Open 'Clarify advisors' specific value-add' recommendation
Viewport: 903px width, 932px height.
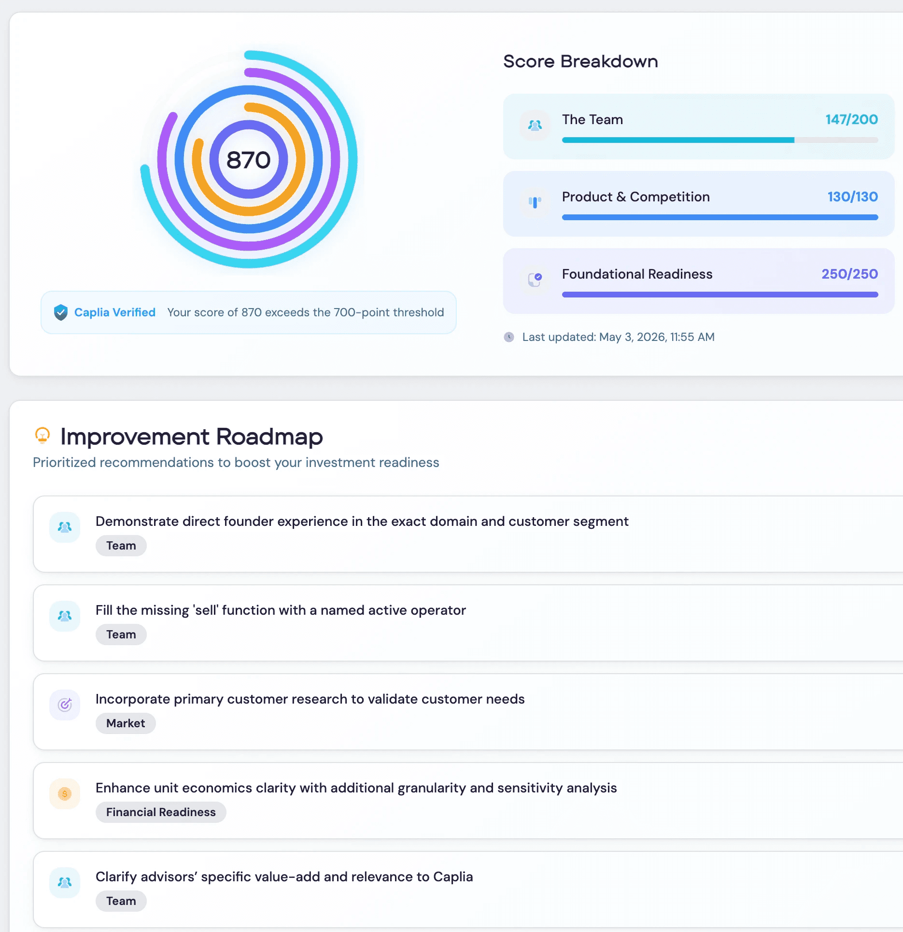(x=468, y=890)
